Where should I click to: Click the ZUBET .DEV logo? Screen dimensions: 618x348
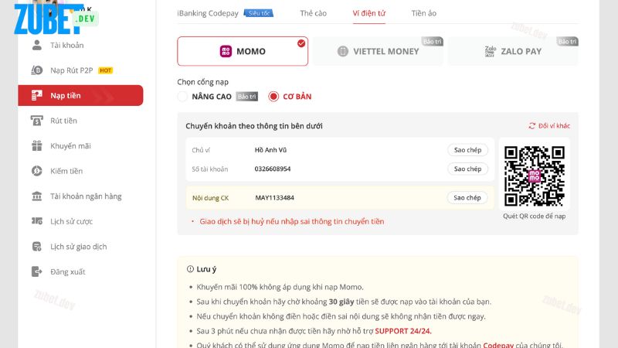pyautogui.click(x=55, y=19)
